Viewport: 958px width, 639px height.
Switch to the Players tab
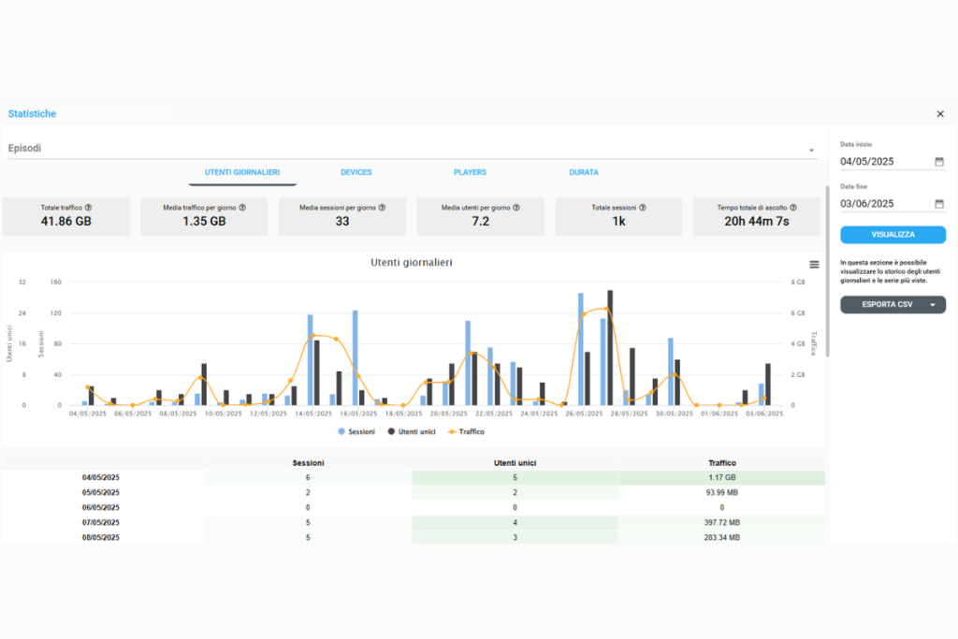pyautogui.click(x=470, y=173)
